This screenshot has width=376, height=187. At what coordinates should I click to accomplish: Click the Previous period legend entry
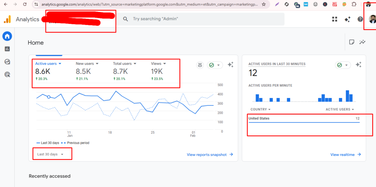(x=75, y=143)
